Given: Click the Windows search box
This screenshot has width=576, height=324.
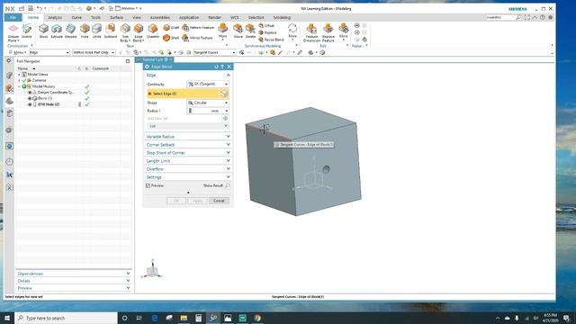Looking at the screenshot, I should pos(66,318).
